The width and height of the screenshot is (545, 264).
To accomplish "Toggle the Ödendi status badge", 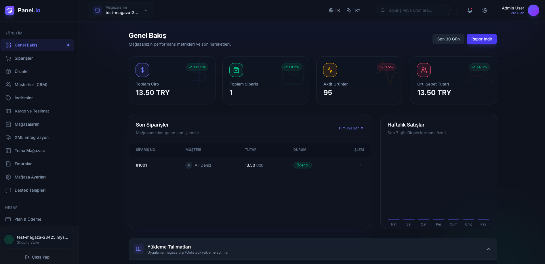I will 302,165.
